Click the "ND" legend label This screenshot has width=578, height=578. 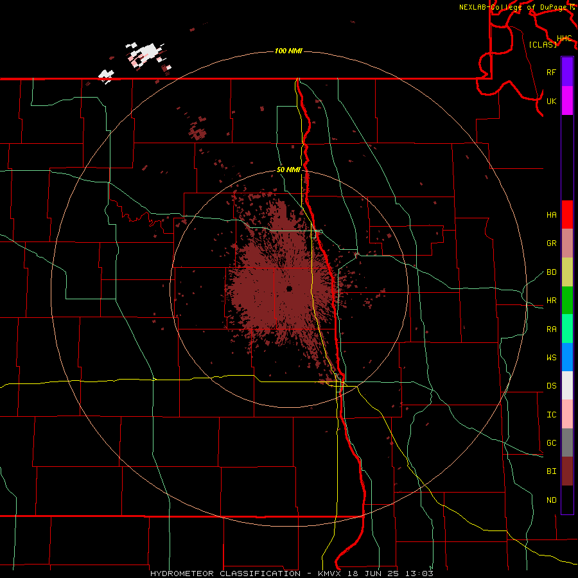(551, 500)
